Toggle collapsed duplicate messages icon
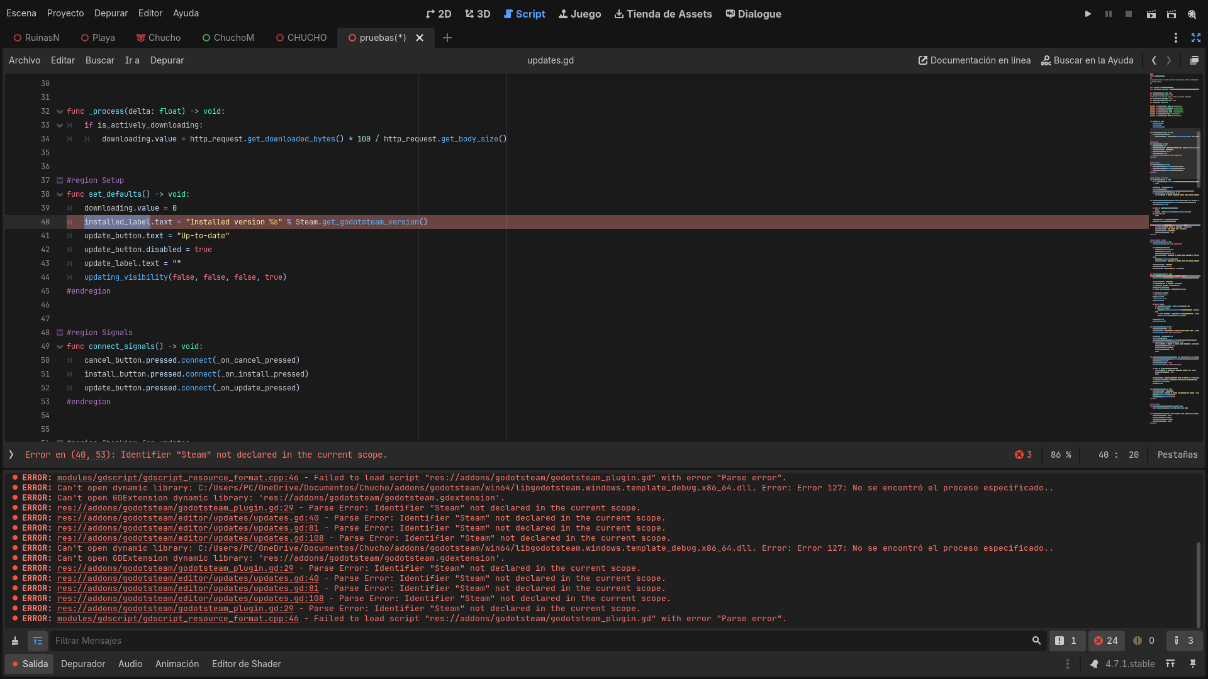 point(38,641)
